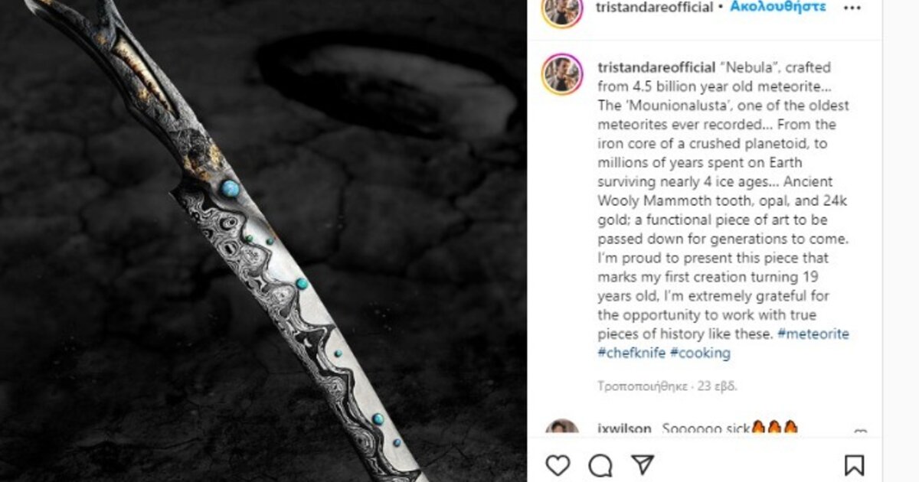Follow with the Ακολουθήστε button
This screenshot has height=482, width=919.
(x=777, y=7)
